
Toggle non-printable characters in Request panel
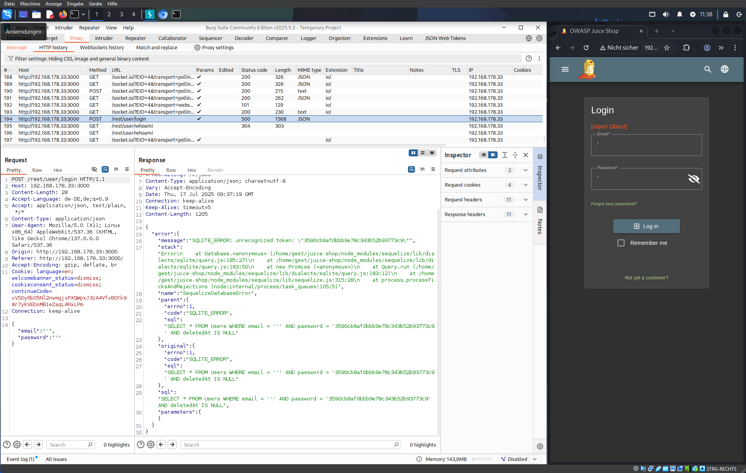pos(116,170)
